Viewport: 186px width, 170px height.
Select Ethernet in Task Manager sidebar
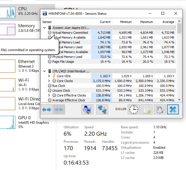tap(20, 66)
